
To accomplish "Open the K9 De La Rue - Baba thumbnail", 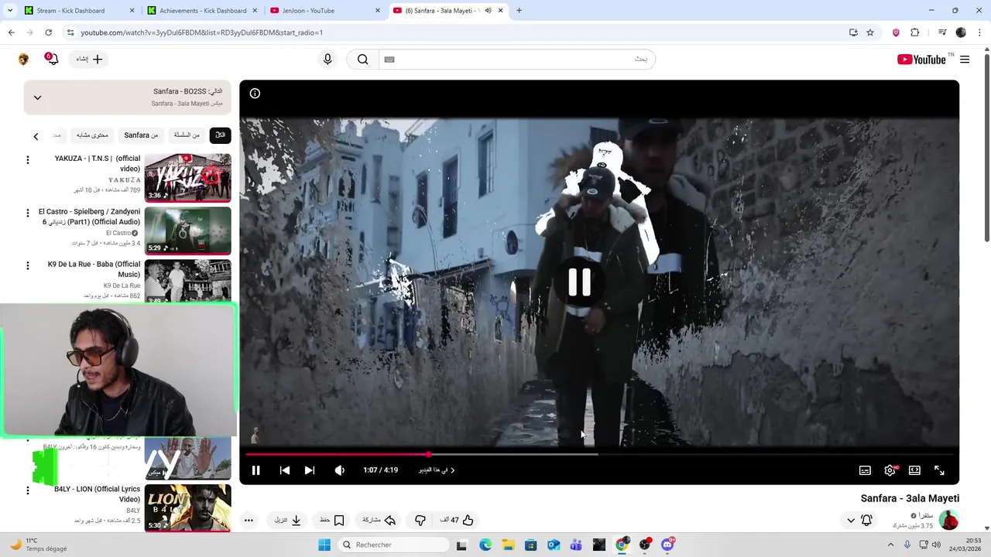I will click(x=187, y=282).
